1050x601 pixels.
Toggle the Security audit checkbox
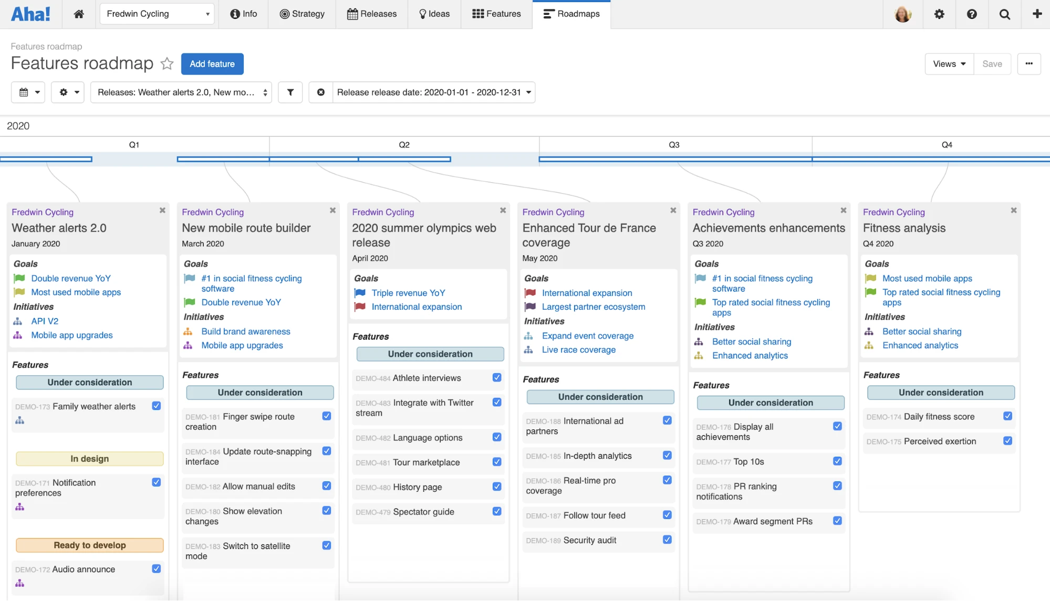(667, 540)
